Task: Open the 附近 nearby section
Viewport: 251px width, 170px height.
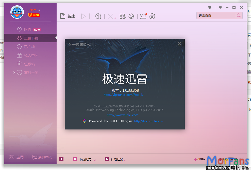Action: [28, 30]
